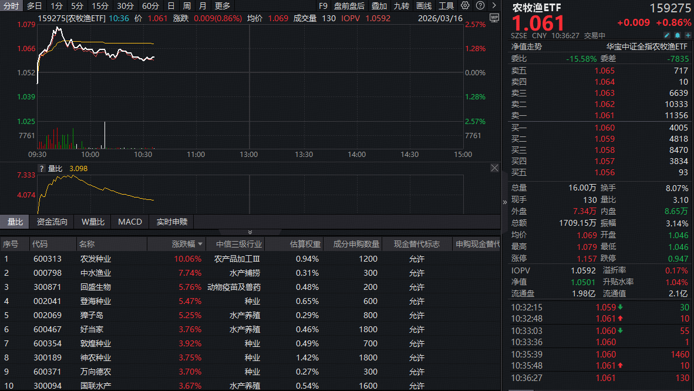Click the F9 button in the toolbar

[323, 5]
